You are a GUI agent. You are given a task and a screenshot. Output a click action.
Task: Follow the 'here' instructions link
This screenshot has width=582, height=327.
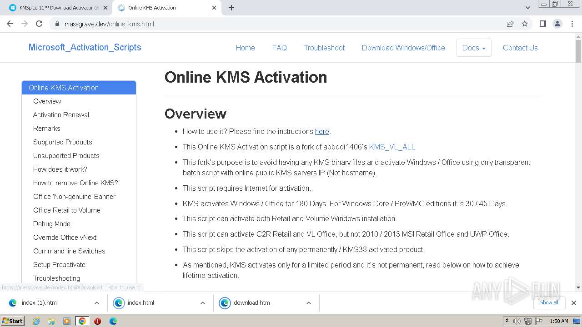click(322, 131)
